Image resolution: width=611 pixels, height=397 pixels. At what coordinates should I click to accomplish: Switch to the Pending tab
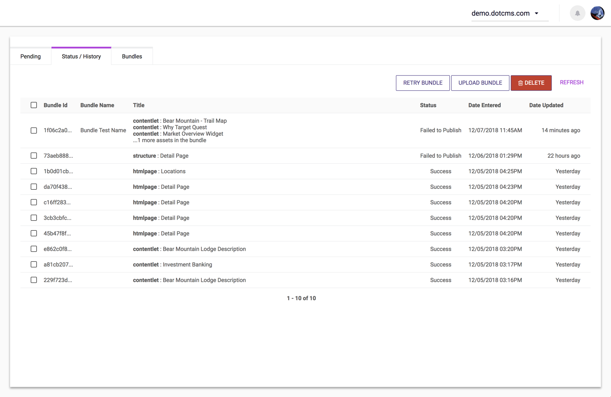coord(31,57)
